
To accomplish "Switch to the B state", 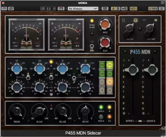I will pos(118,8).
